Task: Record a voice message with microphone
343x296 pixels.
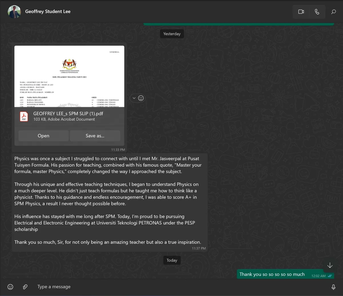Action: click(333, 287)
